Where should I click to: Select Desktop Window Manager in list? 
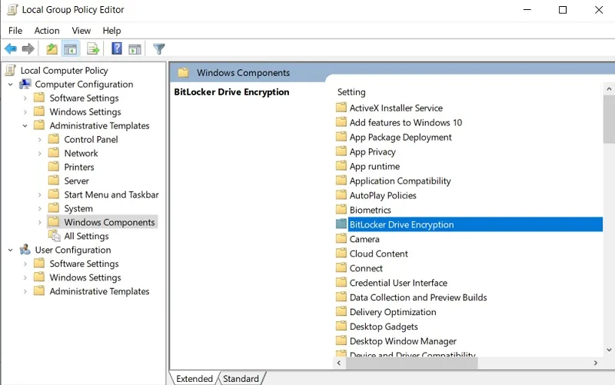(403, 341)
